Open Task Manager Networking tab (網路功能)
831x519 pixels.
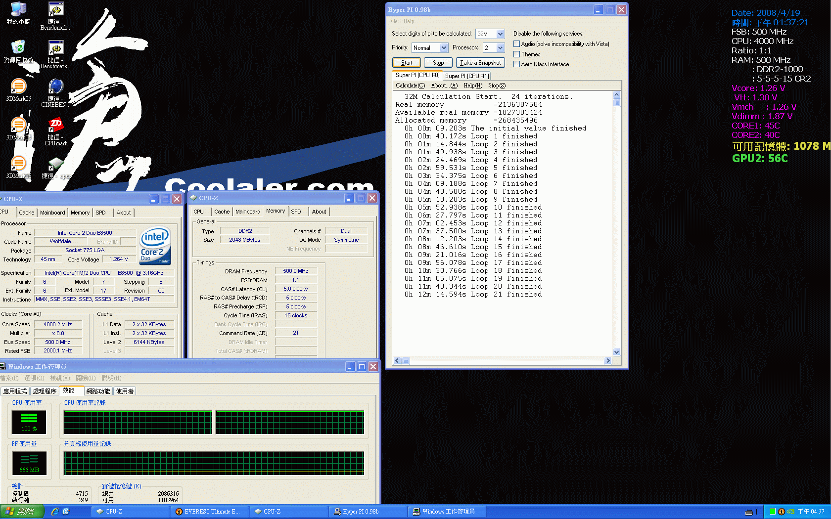[x=98, y=391]
